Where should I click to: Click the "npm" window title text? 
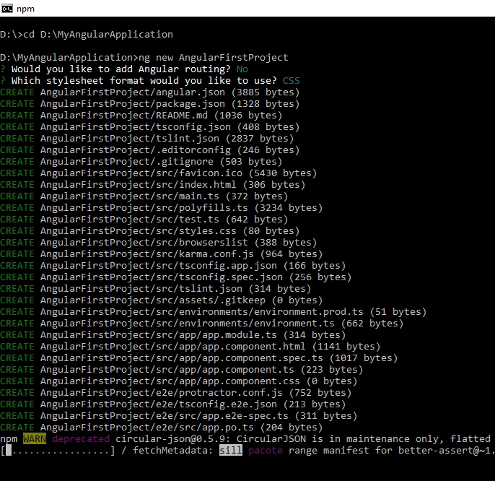25,9
